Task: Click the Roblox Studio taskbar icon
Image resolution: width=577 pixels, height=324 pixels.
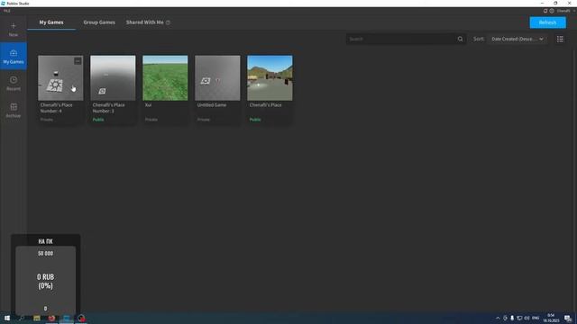Action: click(66, 318)
